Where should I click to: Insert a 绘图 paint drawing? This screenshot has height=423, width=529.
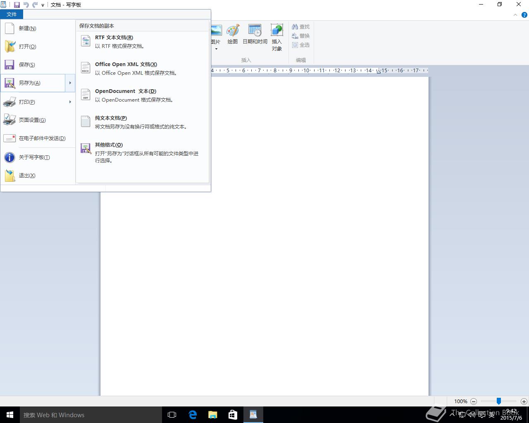[233, 34]
